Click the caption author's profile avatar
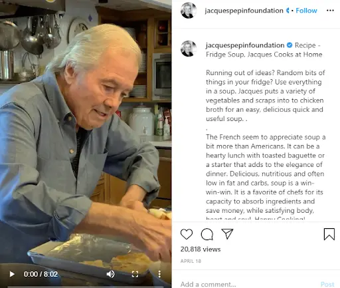Screen dimensions: 340x288 pos(189,49)
